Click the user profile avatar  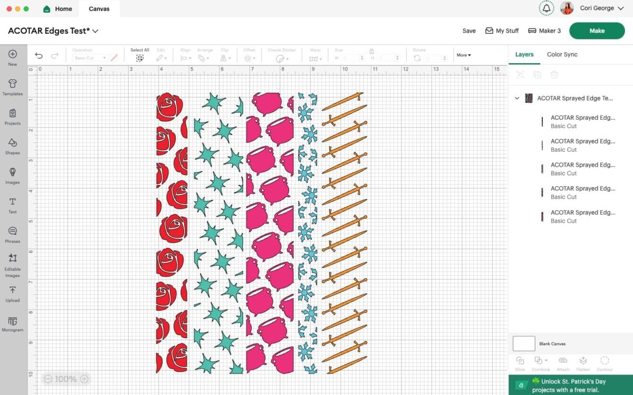pos(567,8)
